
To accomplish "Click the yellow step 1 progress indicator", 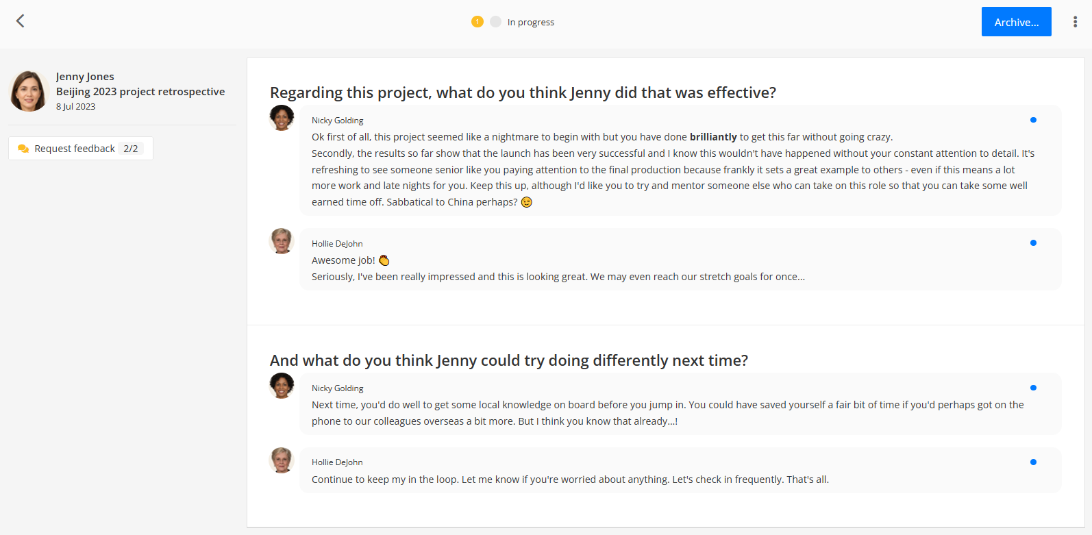I will [x=477, y=22].
